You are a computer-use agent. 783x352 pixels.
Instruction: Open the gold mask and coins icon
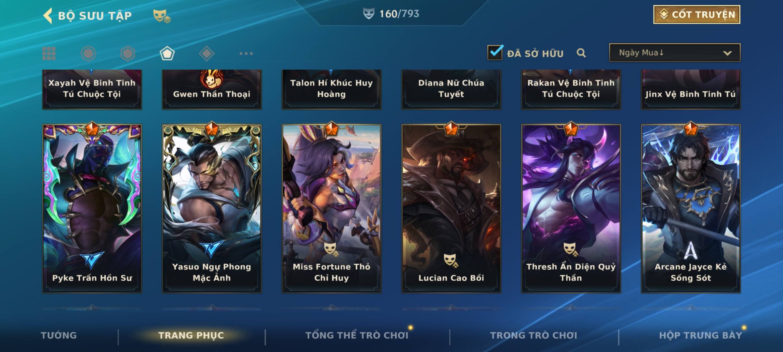tap(162, 16)
